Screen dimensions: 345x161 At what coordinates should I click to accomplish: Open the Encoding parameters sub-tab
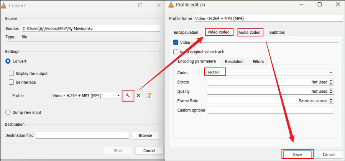[x=197, y=61]
